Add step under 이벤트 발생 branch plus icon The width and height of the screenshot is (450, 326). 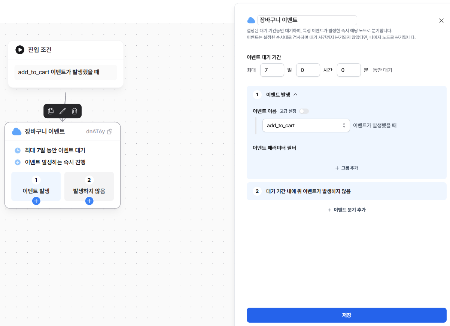point(36,201)
